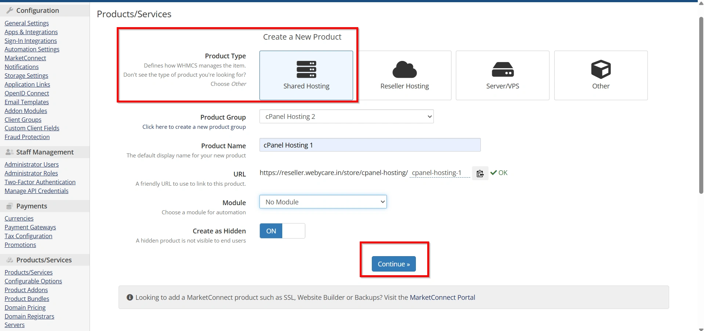Click the Product Group label
This screenshot has width=704, height=331.
223,117
